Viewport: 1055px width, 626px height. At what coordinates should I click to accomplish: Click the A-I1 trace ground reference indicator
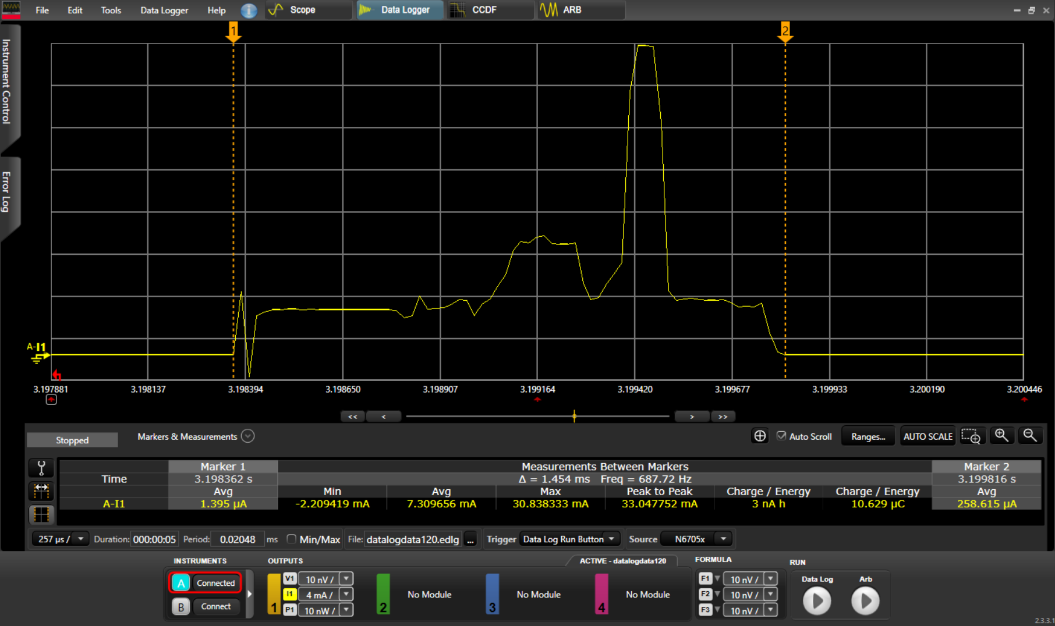point(38,353)
